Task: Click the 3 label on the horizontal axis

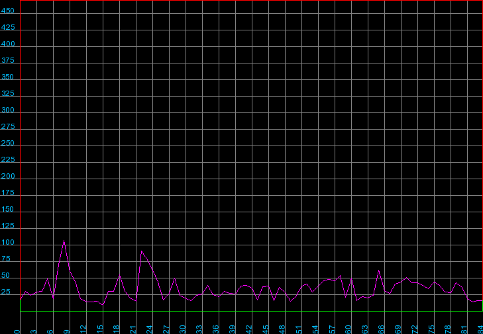Action: click(x=34, y=331)
